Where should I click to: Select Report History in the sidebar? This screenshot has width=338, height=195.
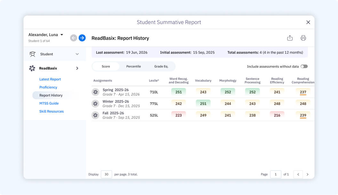51,95
